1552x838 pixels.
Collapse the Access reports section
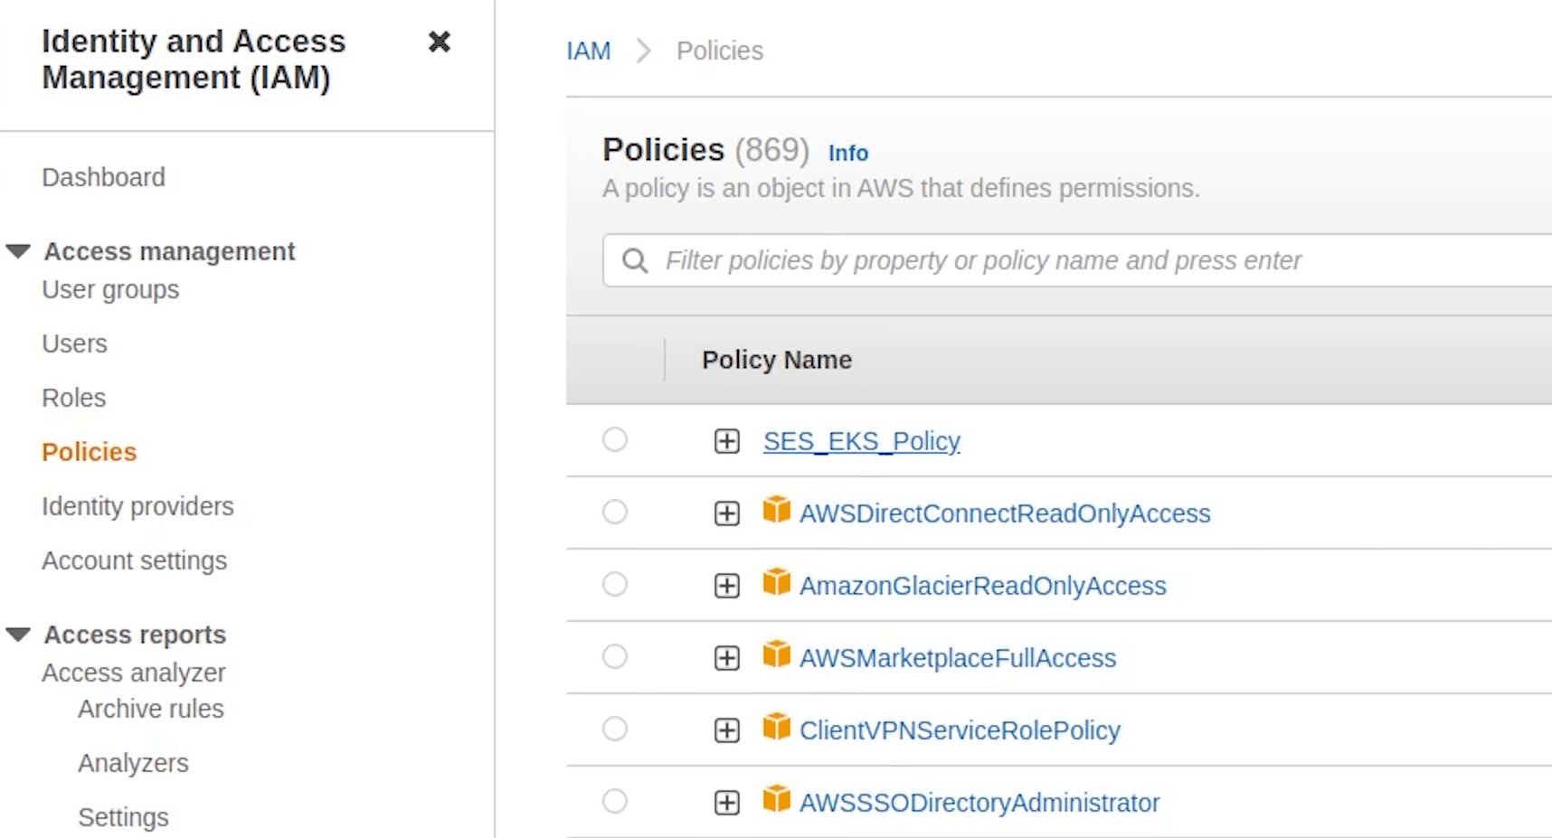pyautogui.click(x=19, y=635)
